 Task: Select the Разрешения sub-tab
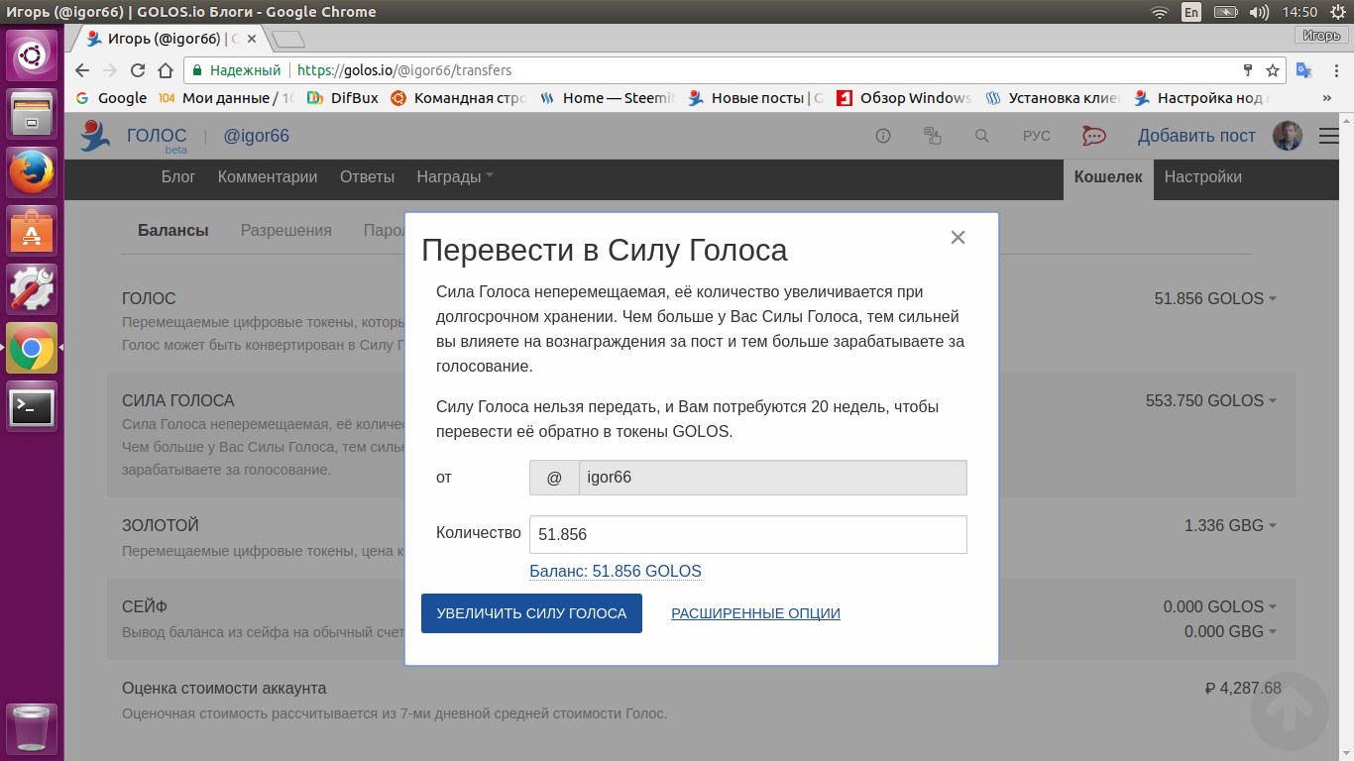[x=285, y=231]
